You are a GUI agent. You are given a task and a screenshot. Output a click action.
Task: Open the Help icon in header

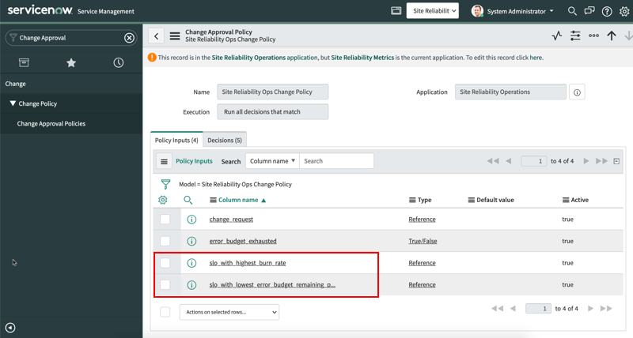click(607, 11)
